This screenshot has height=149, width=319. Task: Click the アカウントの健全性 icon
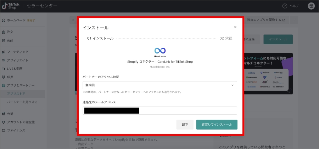point(4,122)
